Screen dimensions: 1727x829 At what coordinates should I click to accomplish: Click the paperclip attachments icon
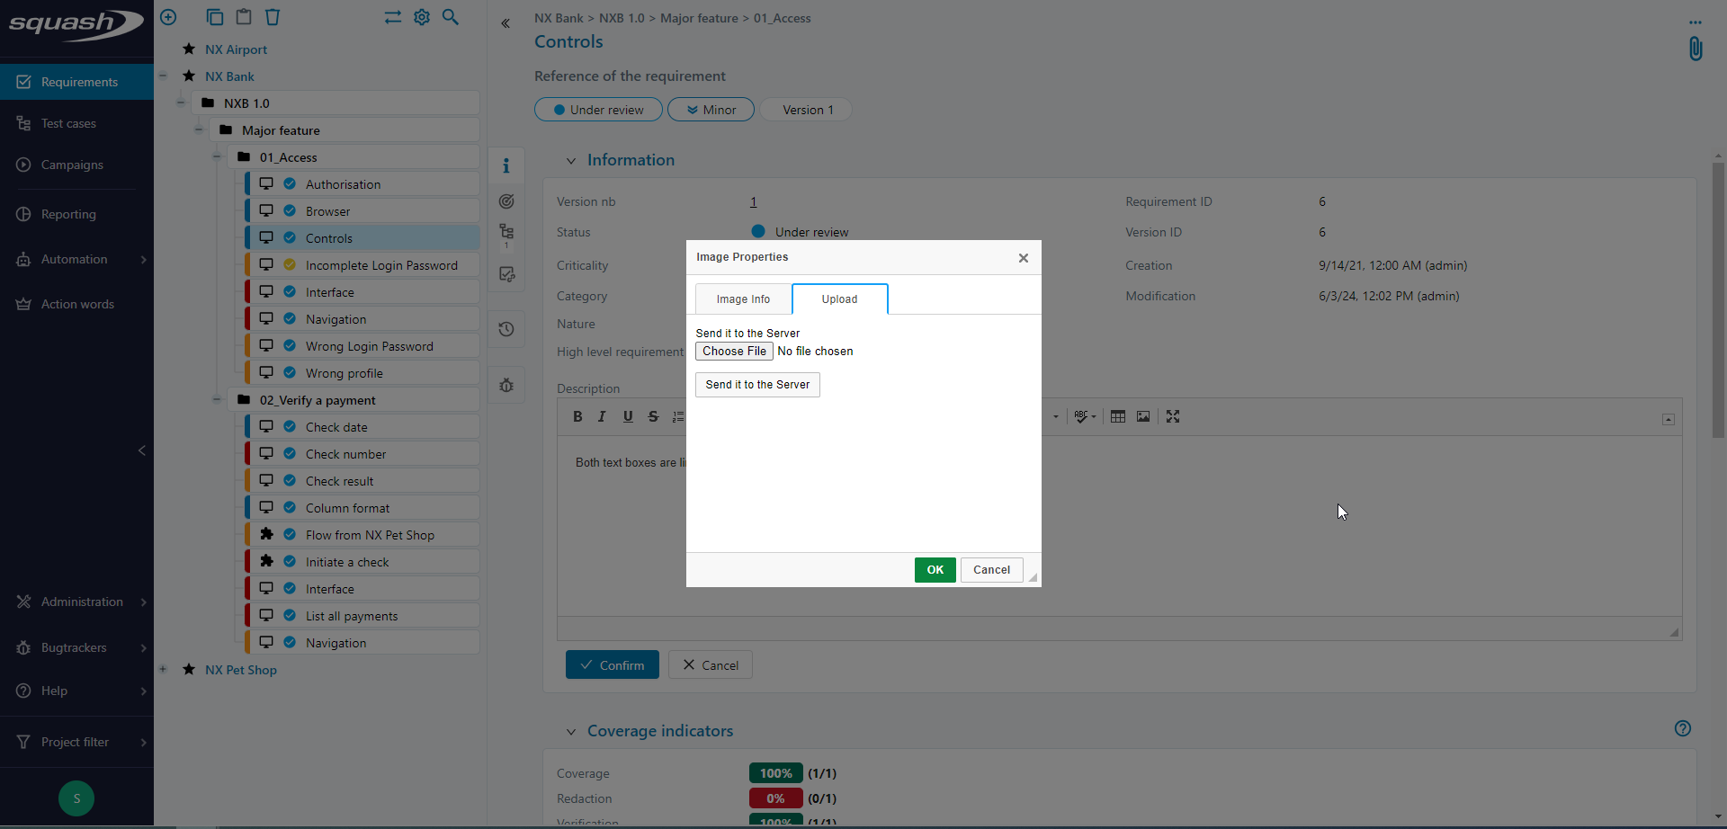click(x=1695, y=49)
